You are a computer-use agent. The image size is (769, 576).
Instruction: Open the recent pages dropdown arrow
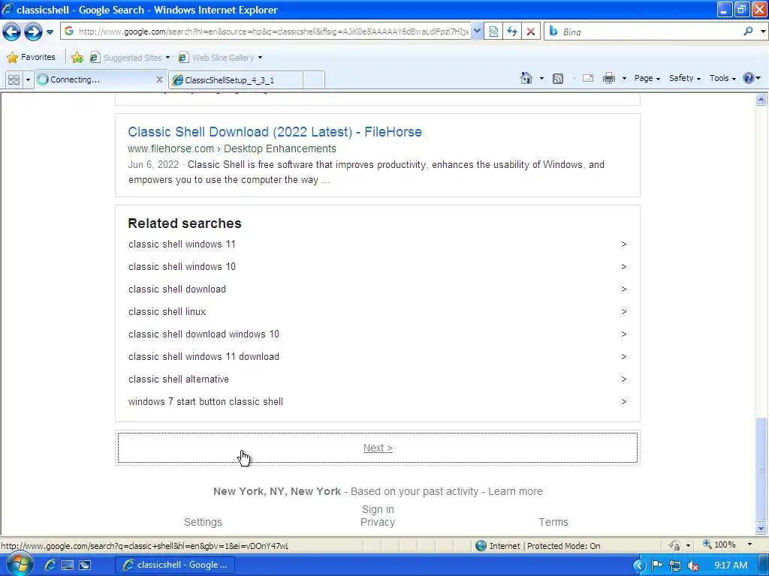click(50, 31)
